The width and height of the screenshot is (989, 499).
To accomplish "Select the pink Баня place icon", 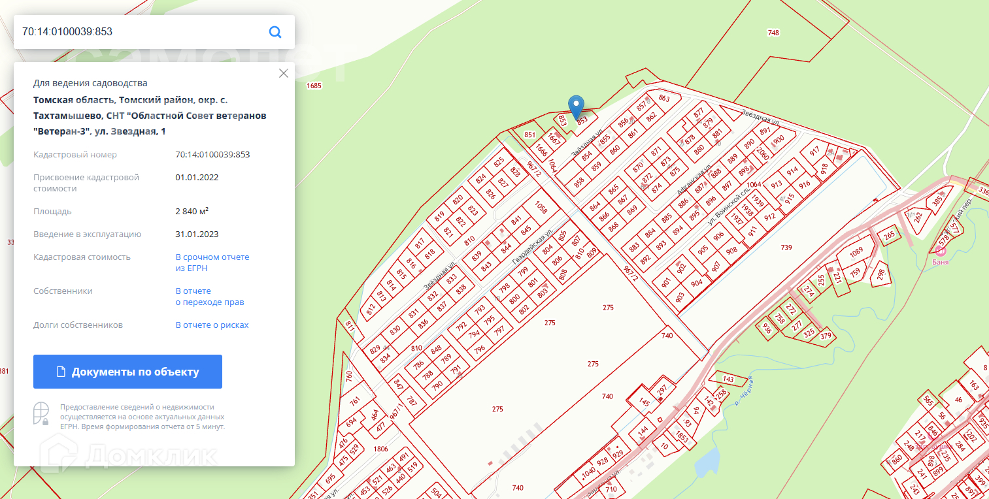I will [x=941, y=250].
